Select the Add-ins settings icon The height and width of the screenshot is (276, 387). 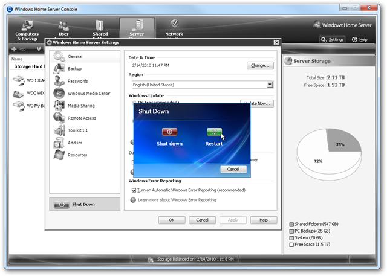[59, 143]
